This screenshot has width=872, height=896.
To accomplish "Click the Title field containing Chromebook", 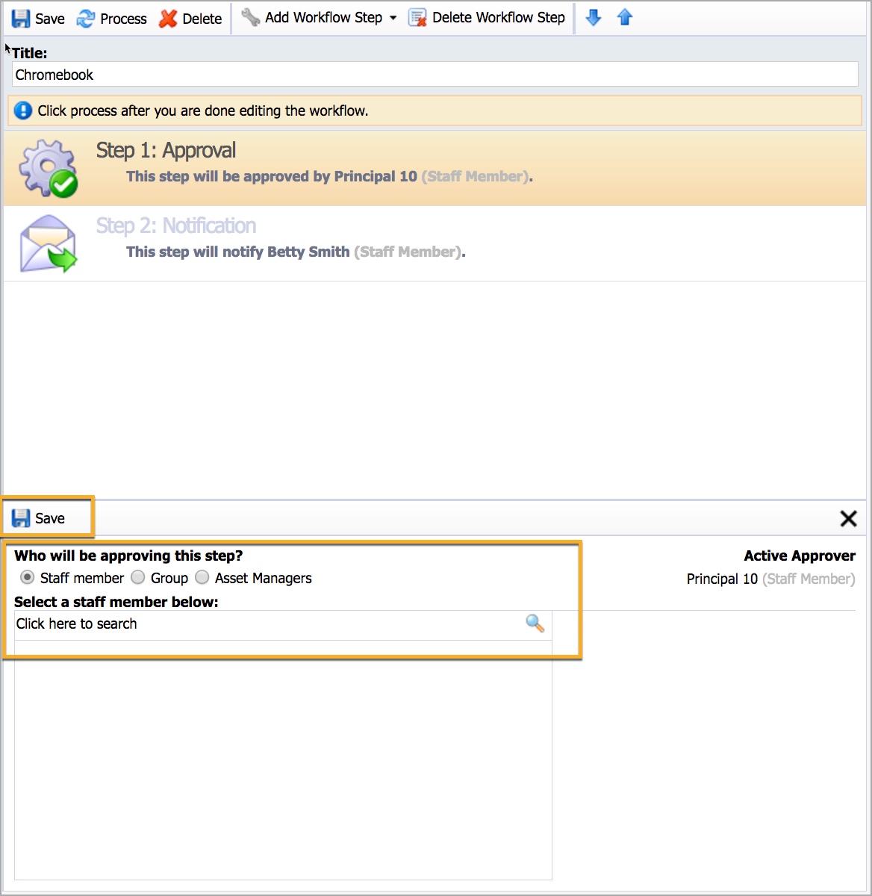I will (x=435, y=75).
